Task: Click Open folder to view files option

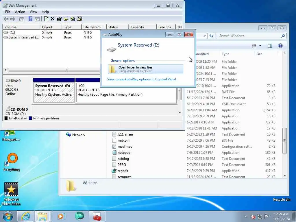Action: click(145, 69)
